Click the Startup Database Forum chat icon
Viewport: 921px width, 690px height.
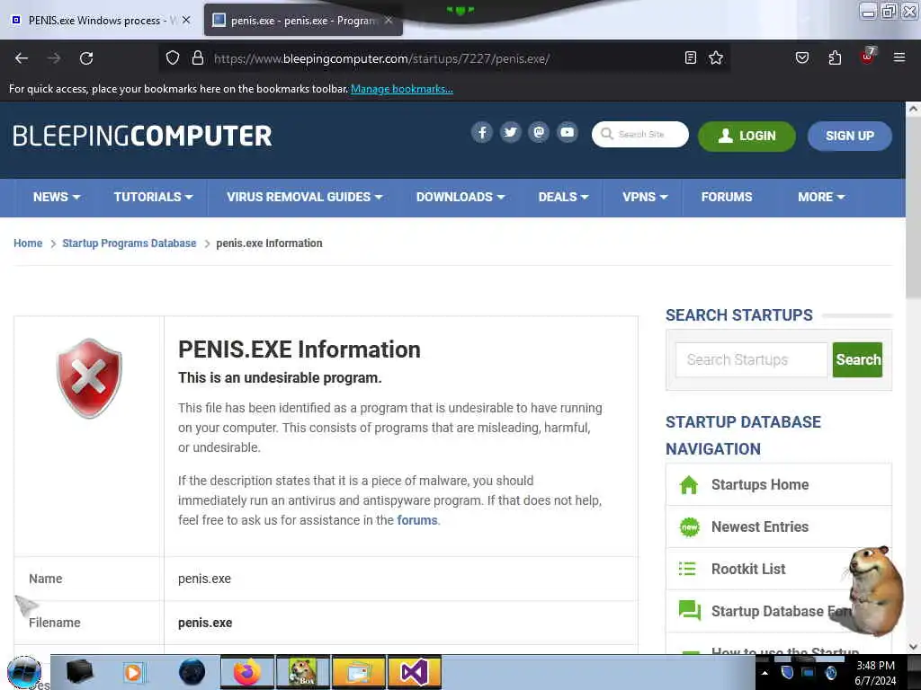(690, 610)
